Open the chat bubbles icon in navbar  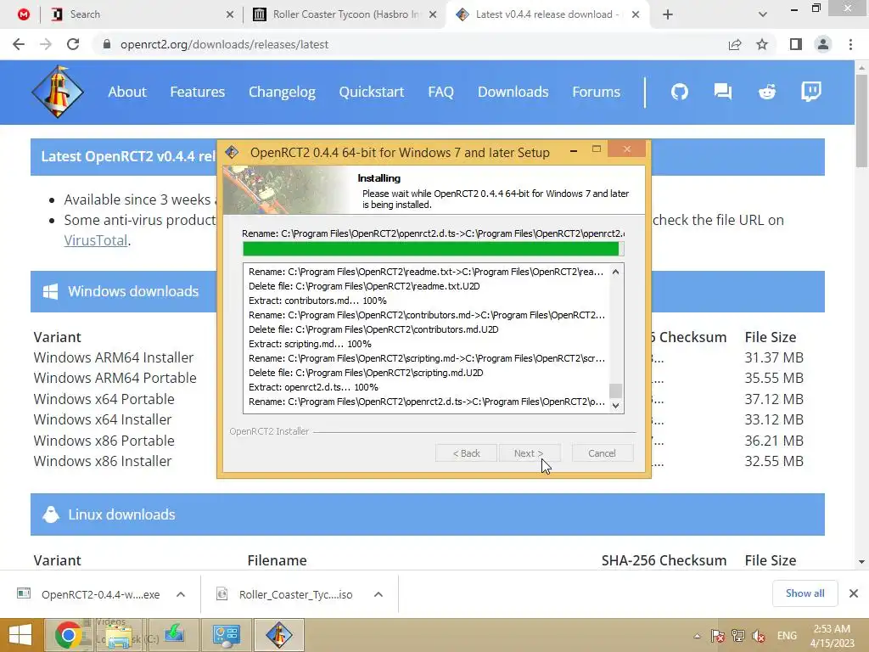click(x=723, y=92)
